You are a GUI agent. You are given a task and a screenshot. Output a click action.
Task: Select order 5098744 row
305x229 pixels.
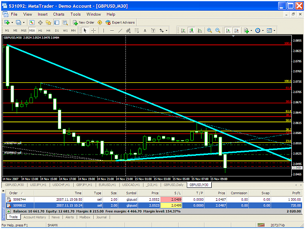(154, 199)
